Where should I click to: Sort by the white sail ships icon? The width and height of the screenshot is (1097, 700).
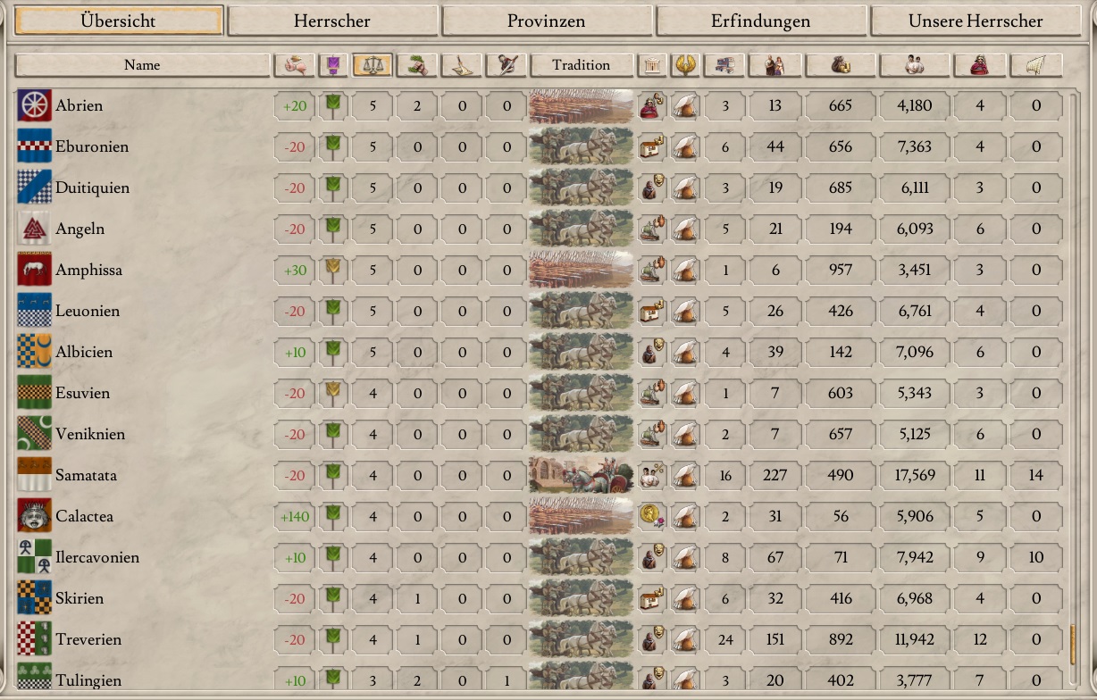[x=1036, y=65]
